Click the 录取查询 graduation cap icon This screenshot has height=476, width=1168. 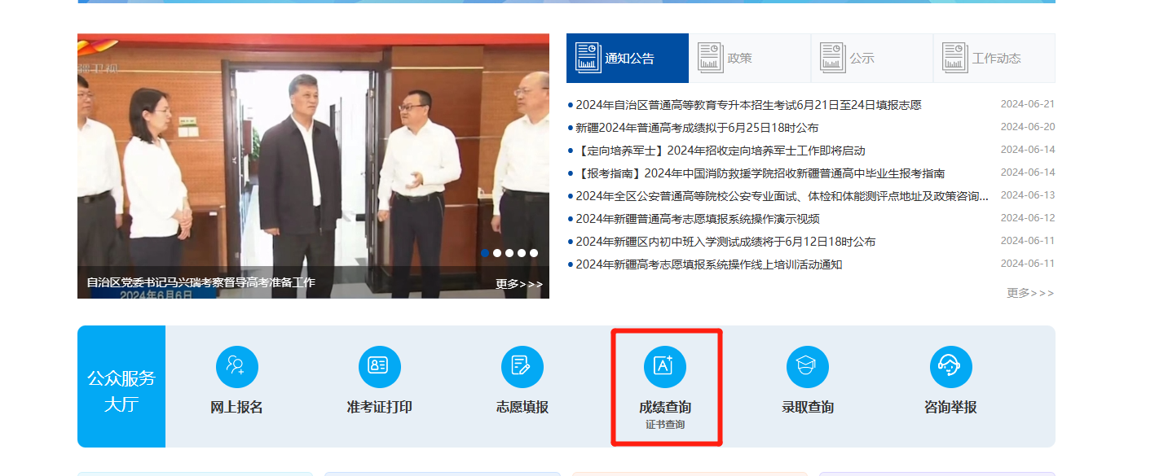coord(807,367)
